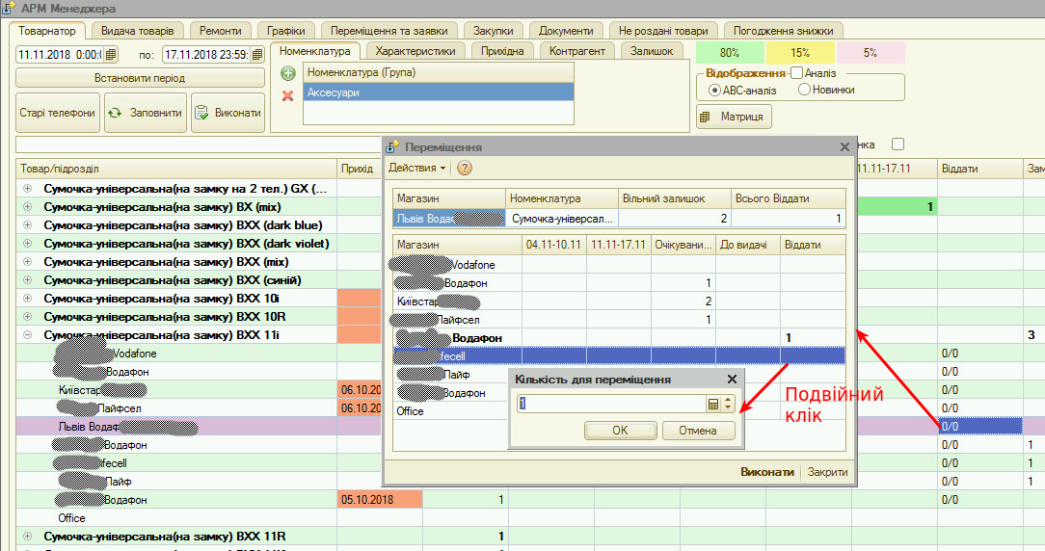The height and width of the screenshot is (551, 1045).
Task: Click Отмена in the quantity dialog
Action: click(x=698, y=431)
